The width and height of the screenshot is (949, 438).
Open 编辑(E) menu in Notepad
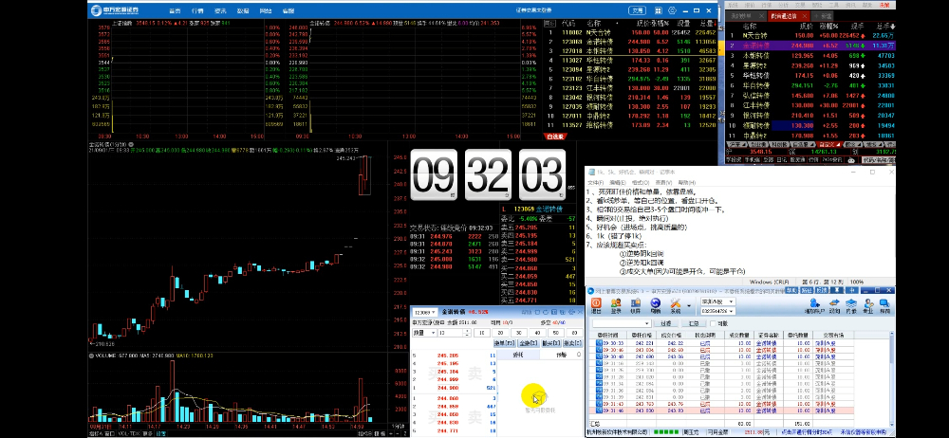click(x=618, y=181)
